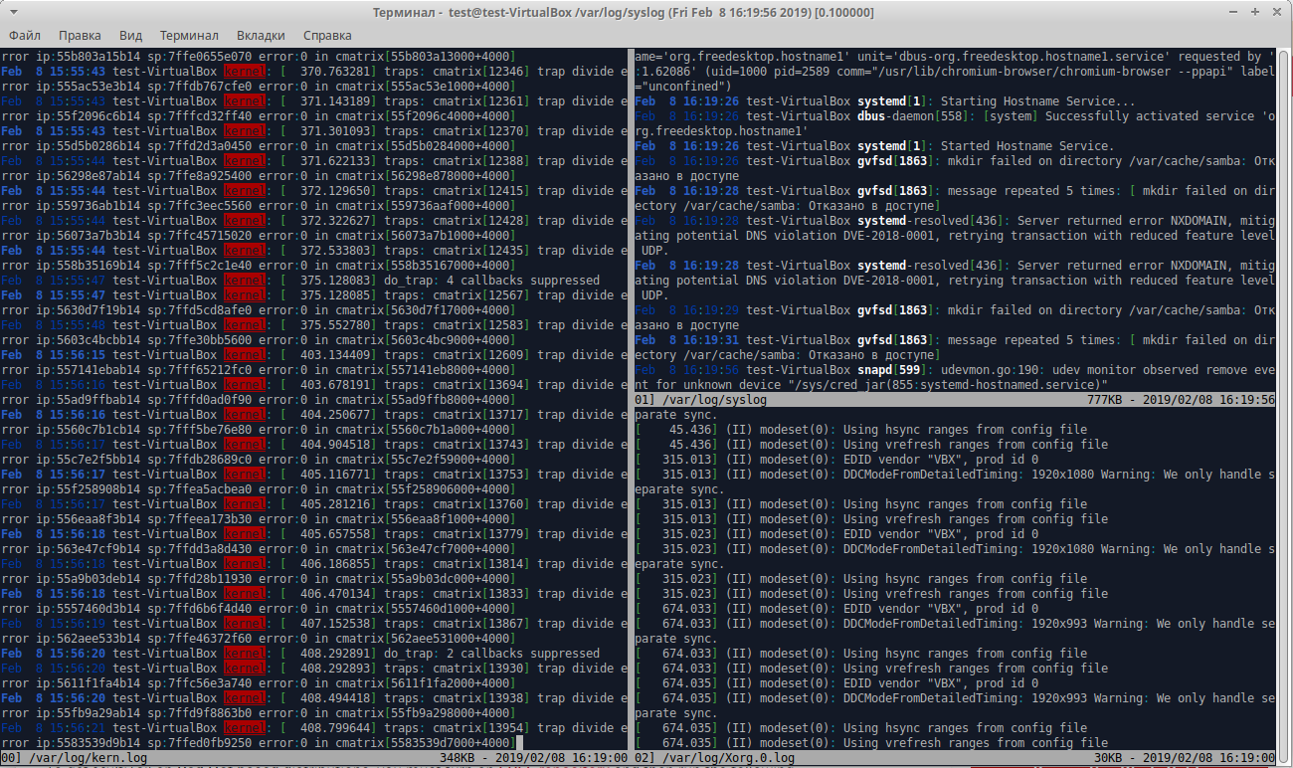Open the Вид menu
The image size is (1293, 768).
tap(129, 35)
